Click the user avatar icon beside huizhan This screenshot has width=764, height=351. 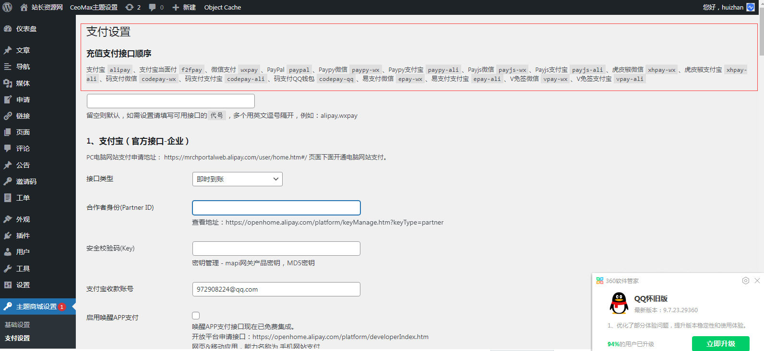point(751,7)
